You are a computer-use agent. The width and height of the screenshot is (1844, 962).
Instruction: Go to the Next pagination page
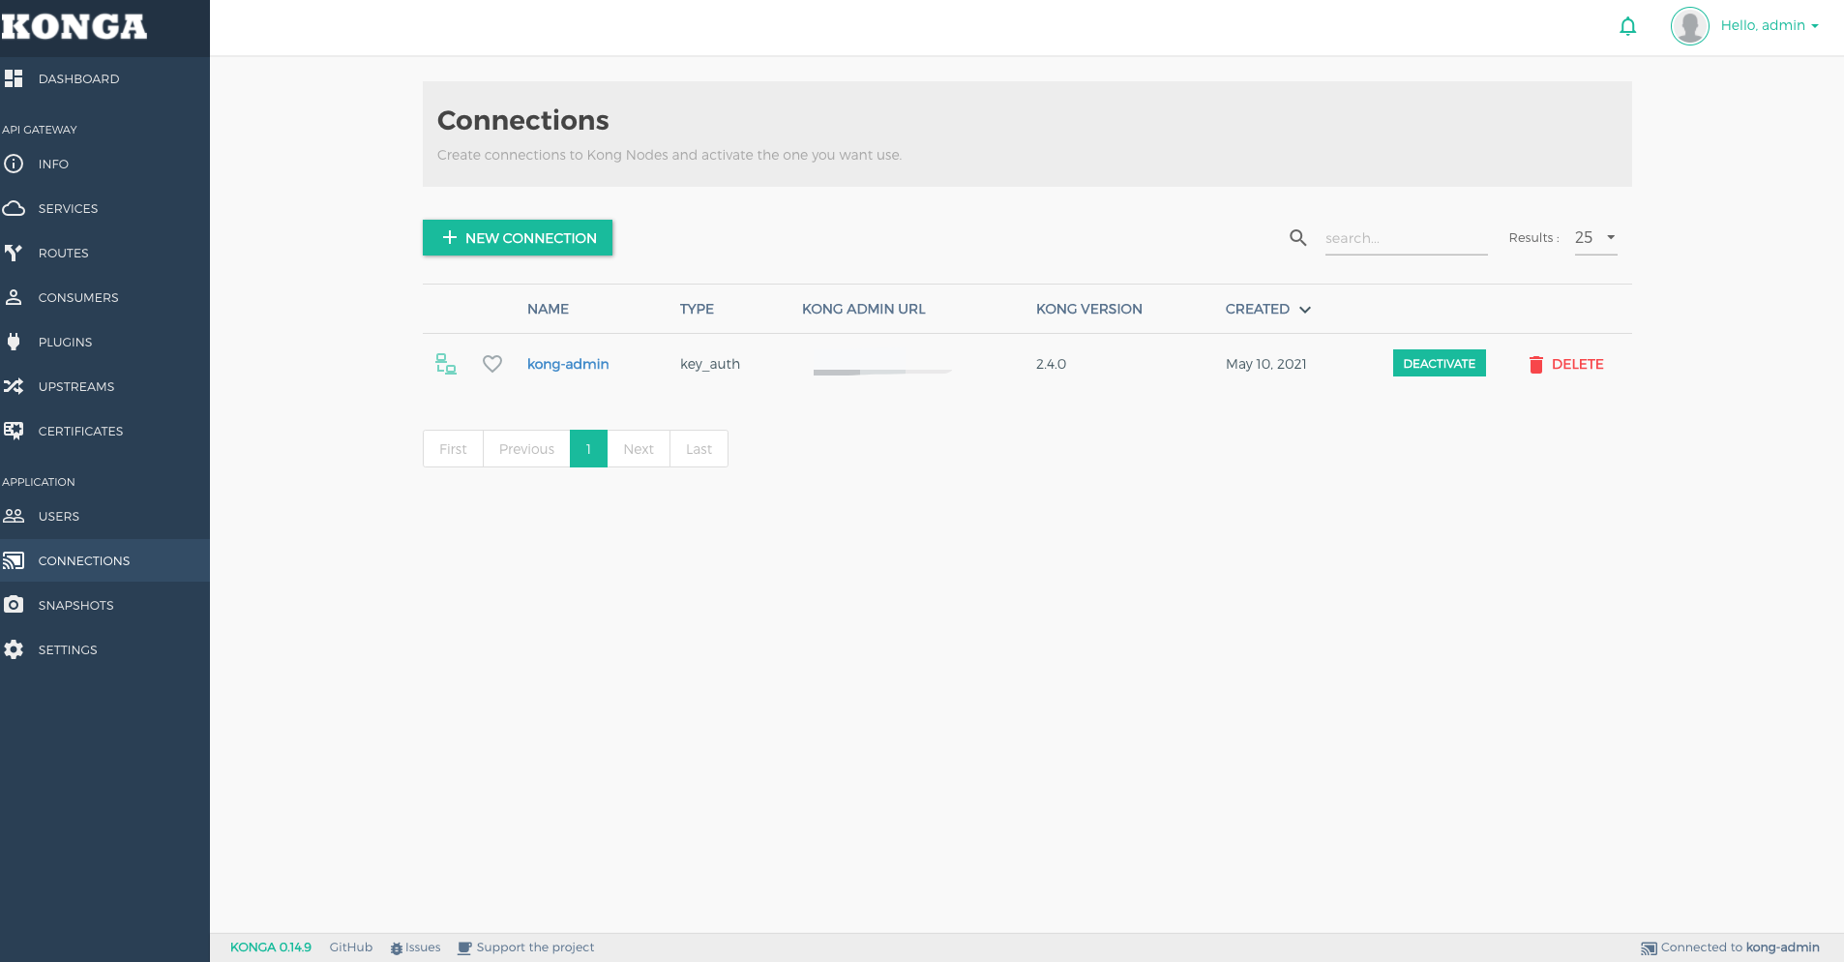(x=639, y=449)
